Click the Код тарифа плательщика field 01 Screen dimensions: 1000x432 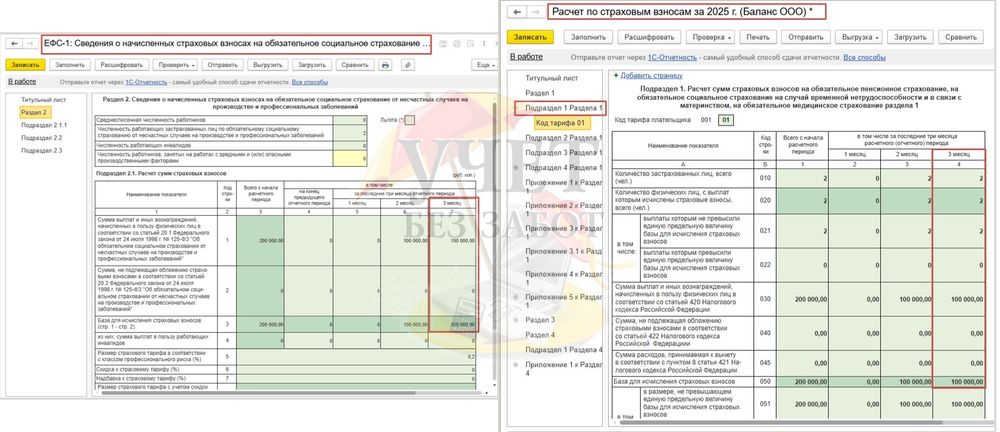[x=726, y=120]
